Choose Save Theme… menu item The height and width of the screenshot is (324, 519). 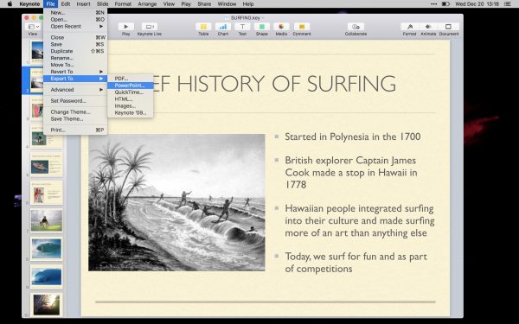75,118
